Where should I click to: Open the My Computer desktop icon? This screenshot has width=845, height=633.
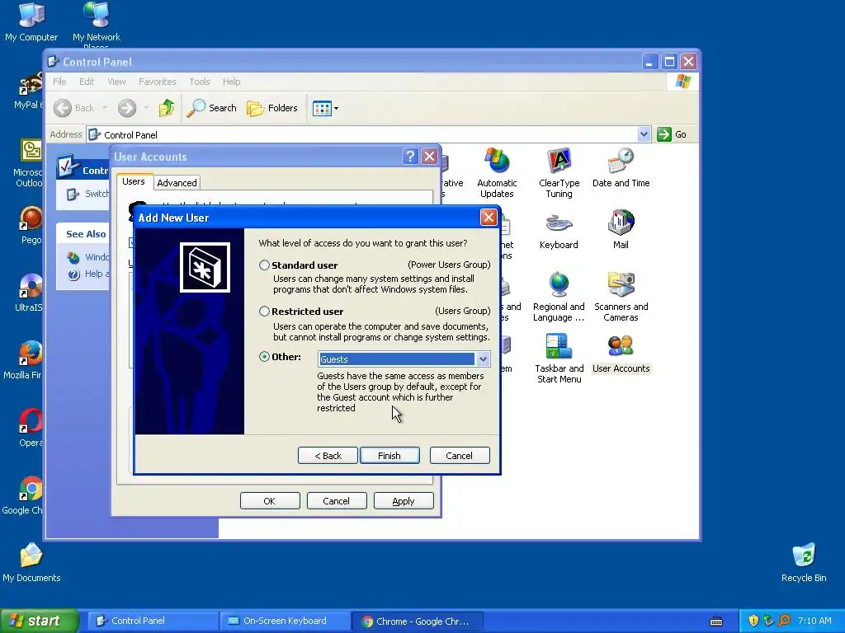click(x=31, y=22)
